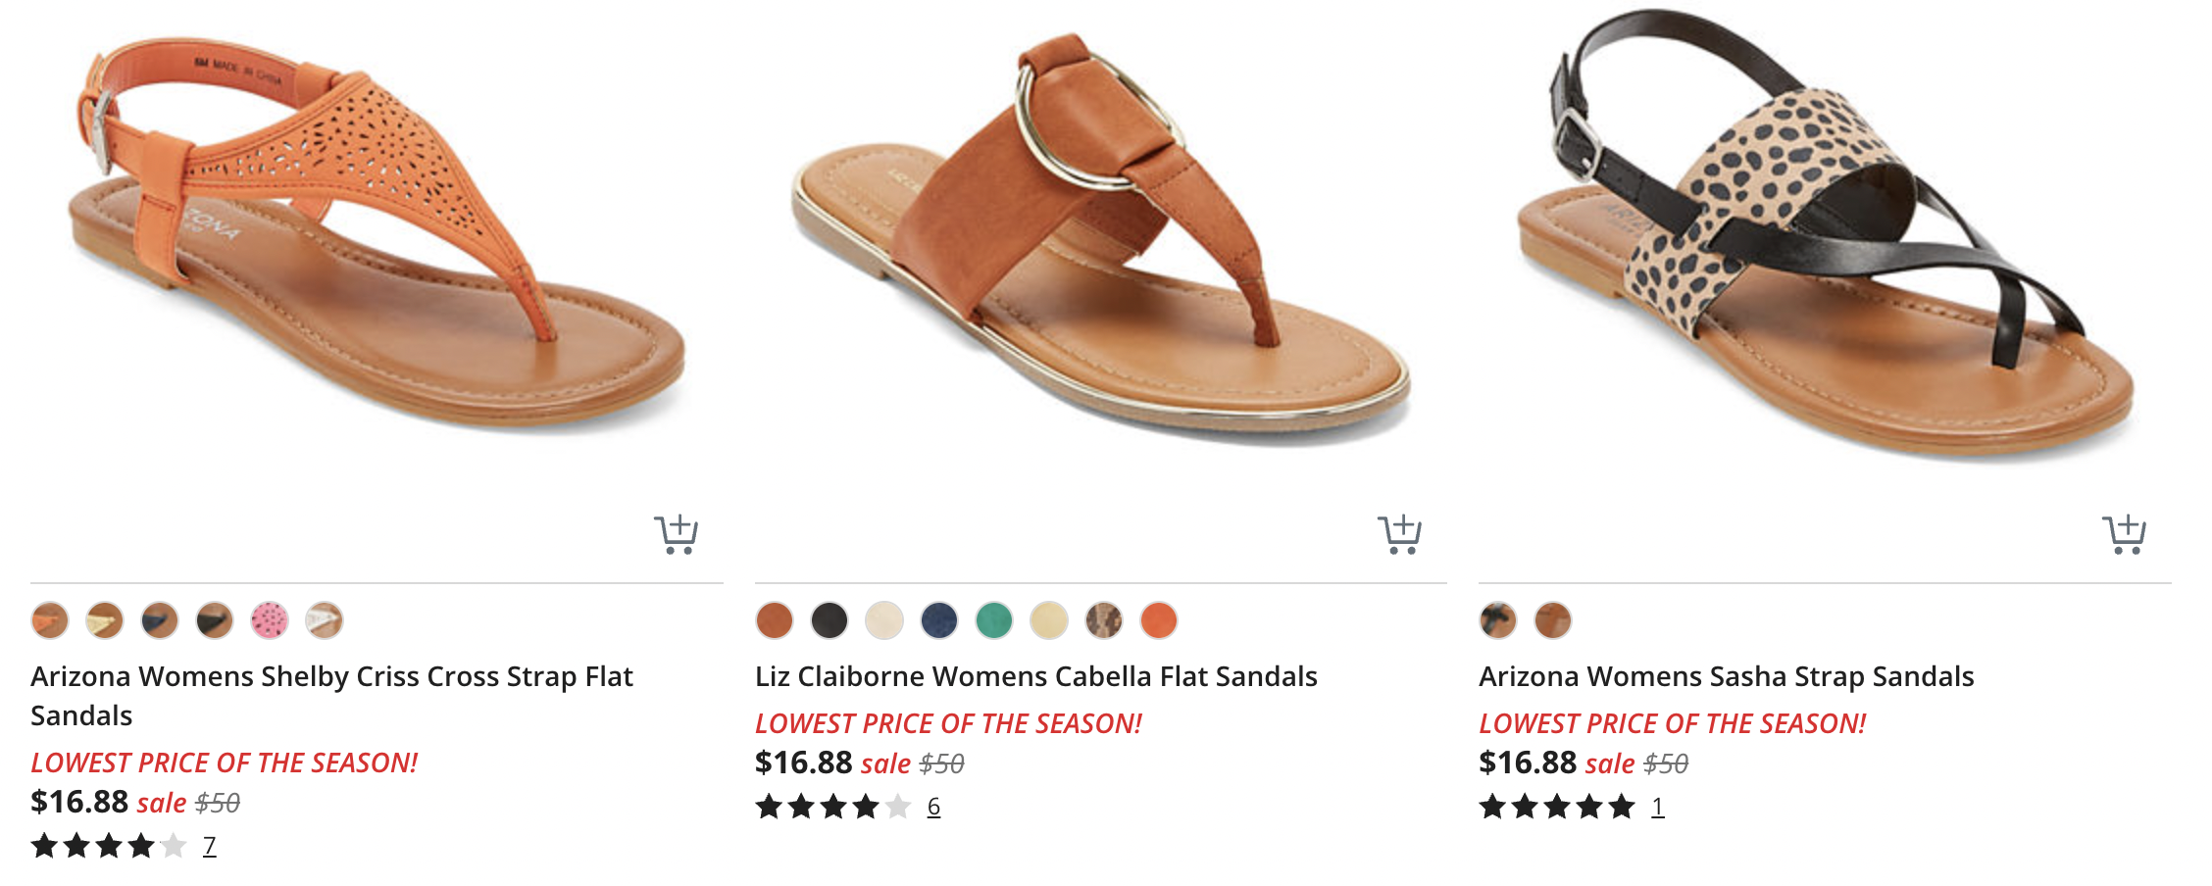
Task: Select the black Cabella color swatch
Action: 829,620
